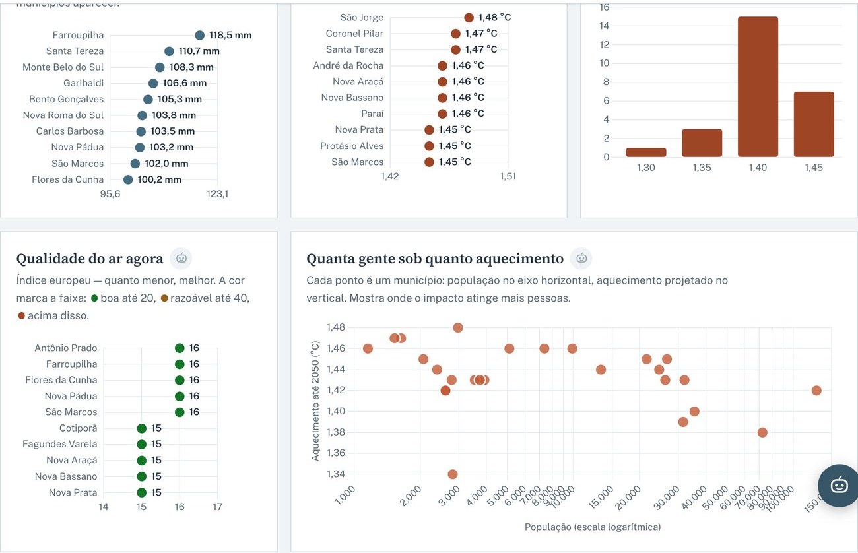Image resolution: width=858 pixels, height=553 pixels.
Task: Open the floating robot assistant button
Action: pyautogui.click(x=839, y=486)
